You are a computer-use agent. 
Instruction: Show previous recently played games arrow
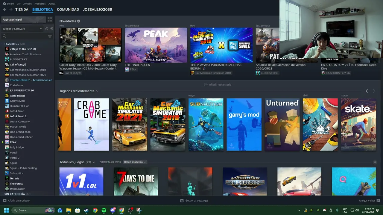(x=367, y=91)
